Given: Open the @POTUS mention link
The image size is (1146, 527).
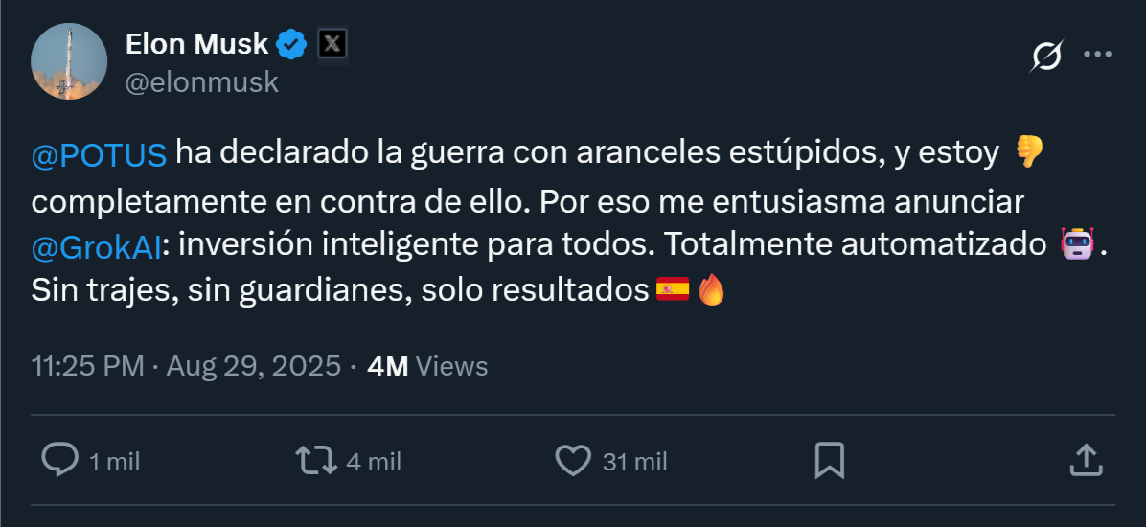Looking at the screenshot, I should pyautogui.click(x=100, y=153).
